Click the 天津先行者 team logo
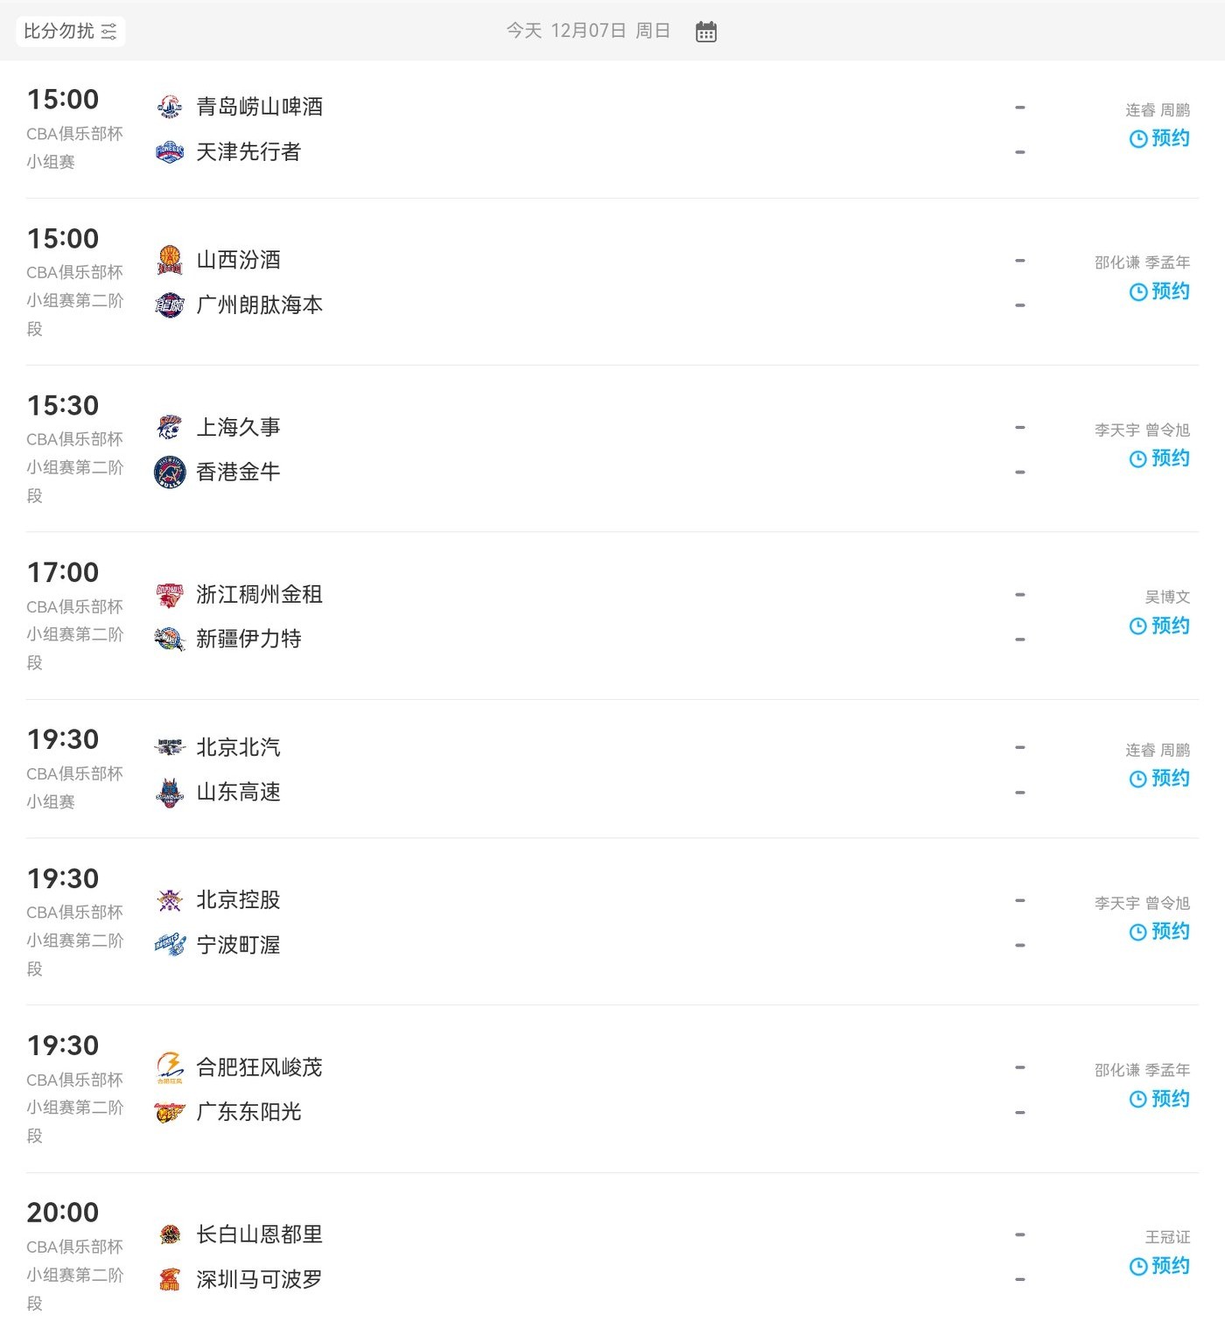The width and height of the screenshot is (1225, 1336). [x=170, y=152]
